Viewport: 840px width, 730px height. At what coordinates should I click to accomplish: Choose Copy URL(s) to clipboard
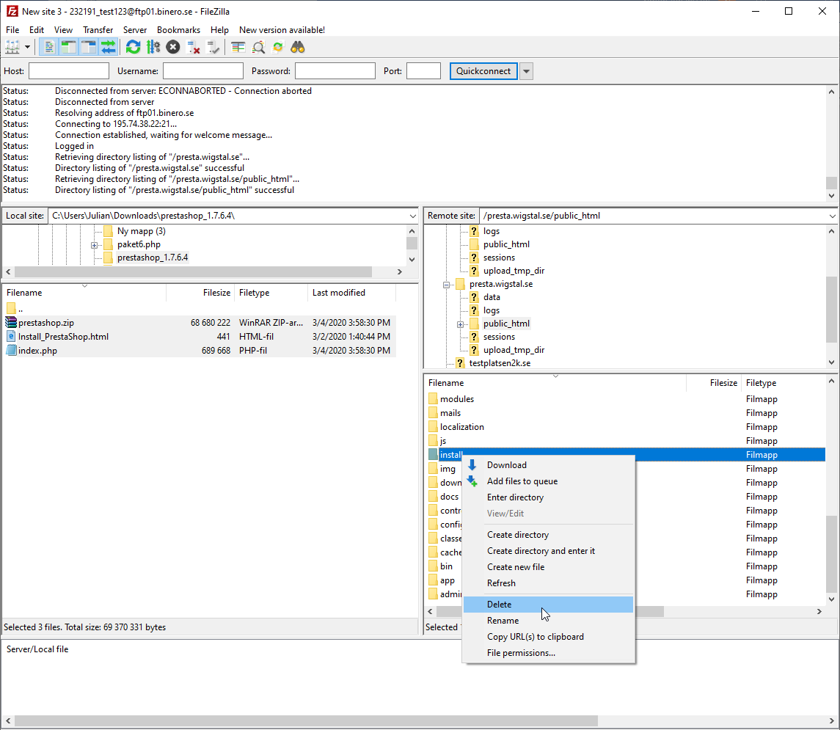(x=549, y=636)
